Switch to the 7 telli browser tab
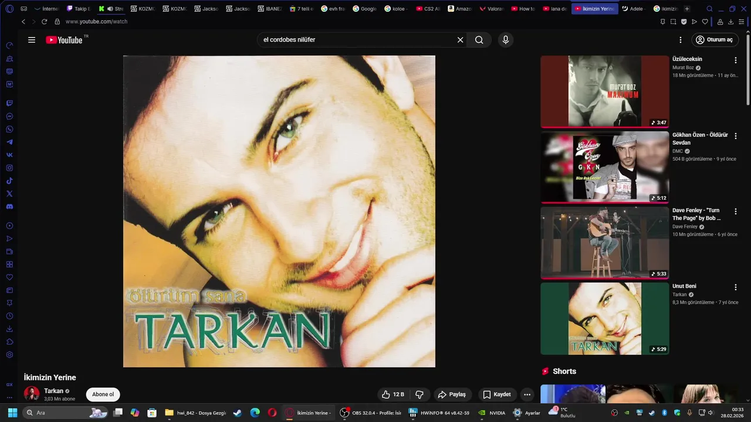Screen dimensions: 751x422 coord(302,9)
